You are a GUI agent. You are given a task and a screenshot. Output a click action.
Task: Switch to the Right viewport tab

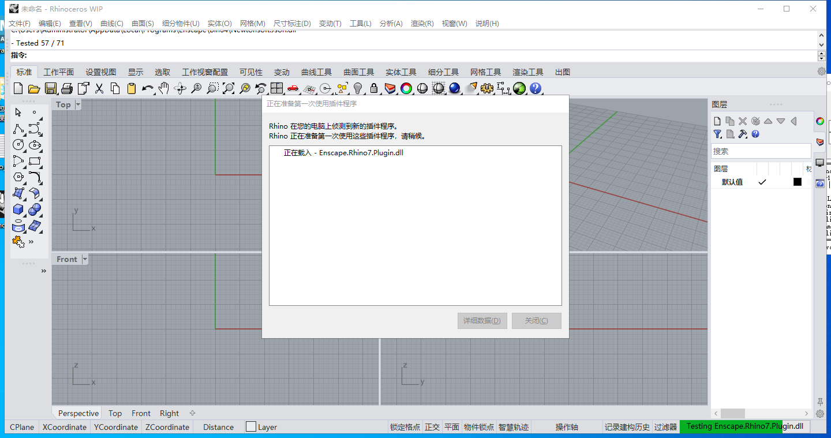[x=169, y=413]
